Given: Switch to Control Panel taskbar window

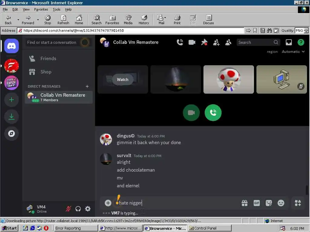Looking at the screenshot, I should tap(209, 228).
